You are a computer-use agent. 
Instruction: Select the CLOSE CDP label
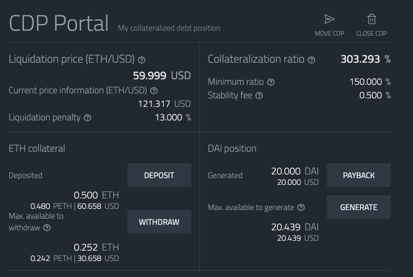(371, 33)
